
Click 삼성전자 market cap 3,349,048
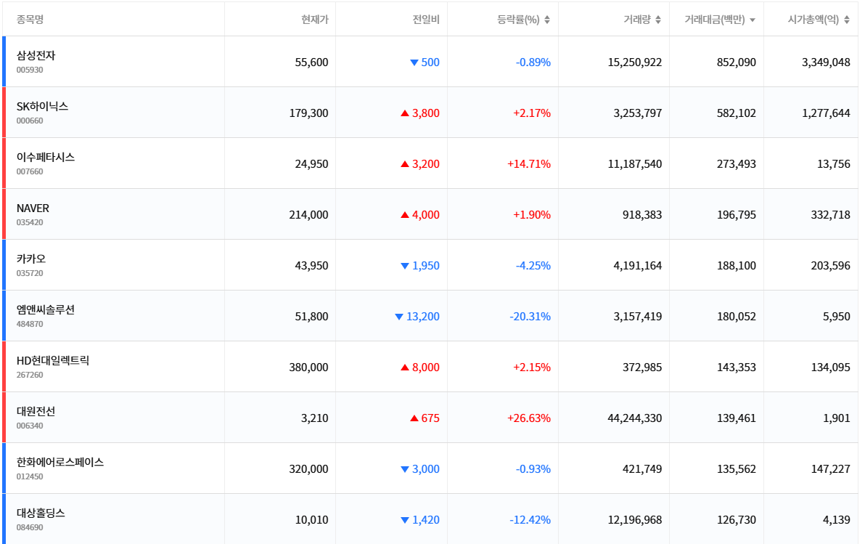[827, 62]
